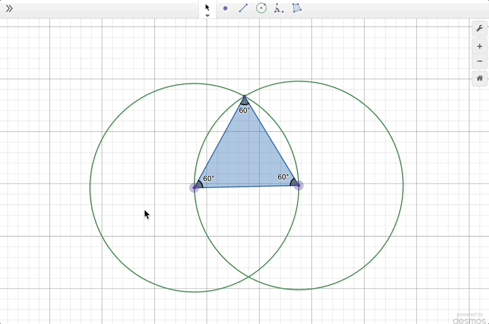Open graph settings wrench
Viewport: 489px width, 324px height.
coord(480,28)
